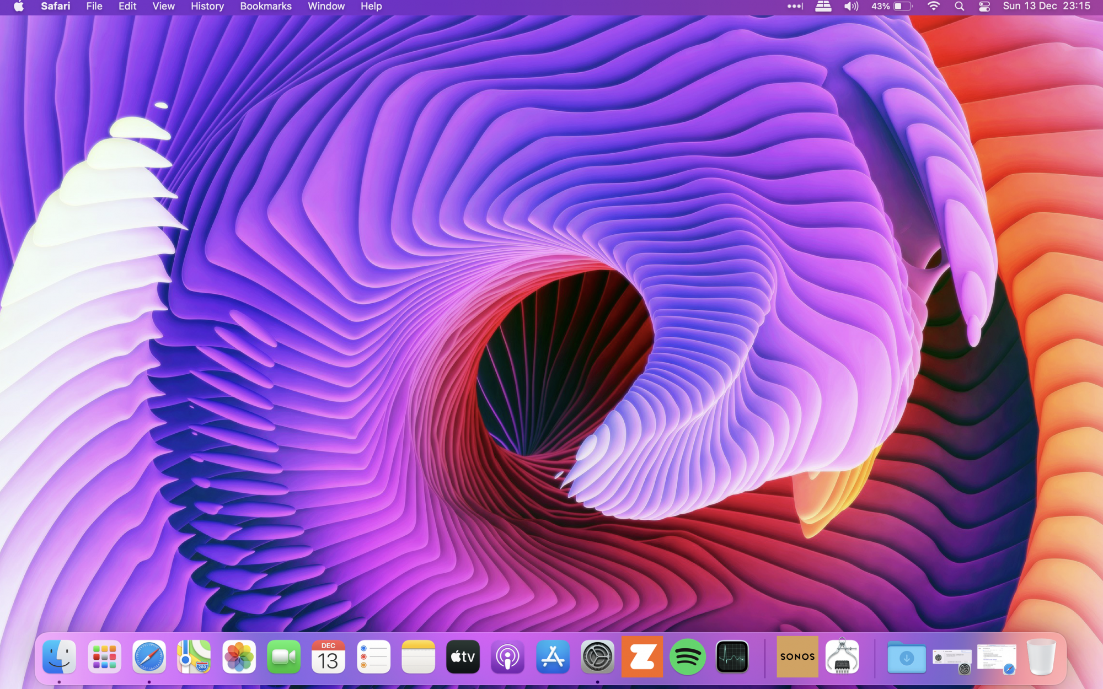Launch Spotify from the Dock
Image resolution: width=1103 pixels, height=689 pixels.
(687, 656)
